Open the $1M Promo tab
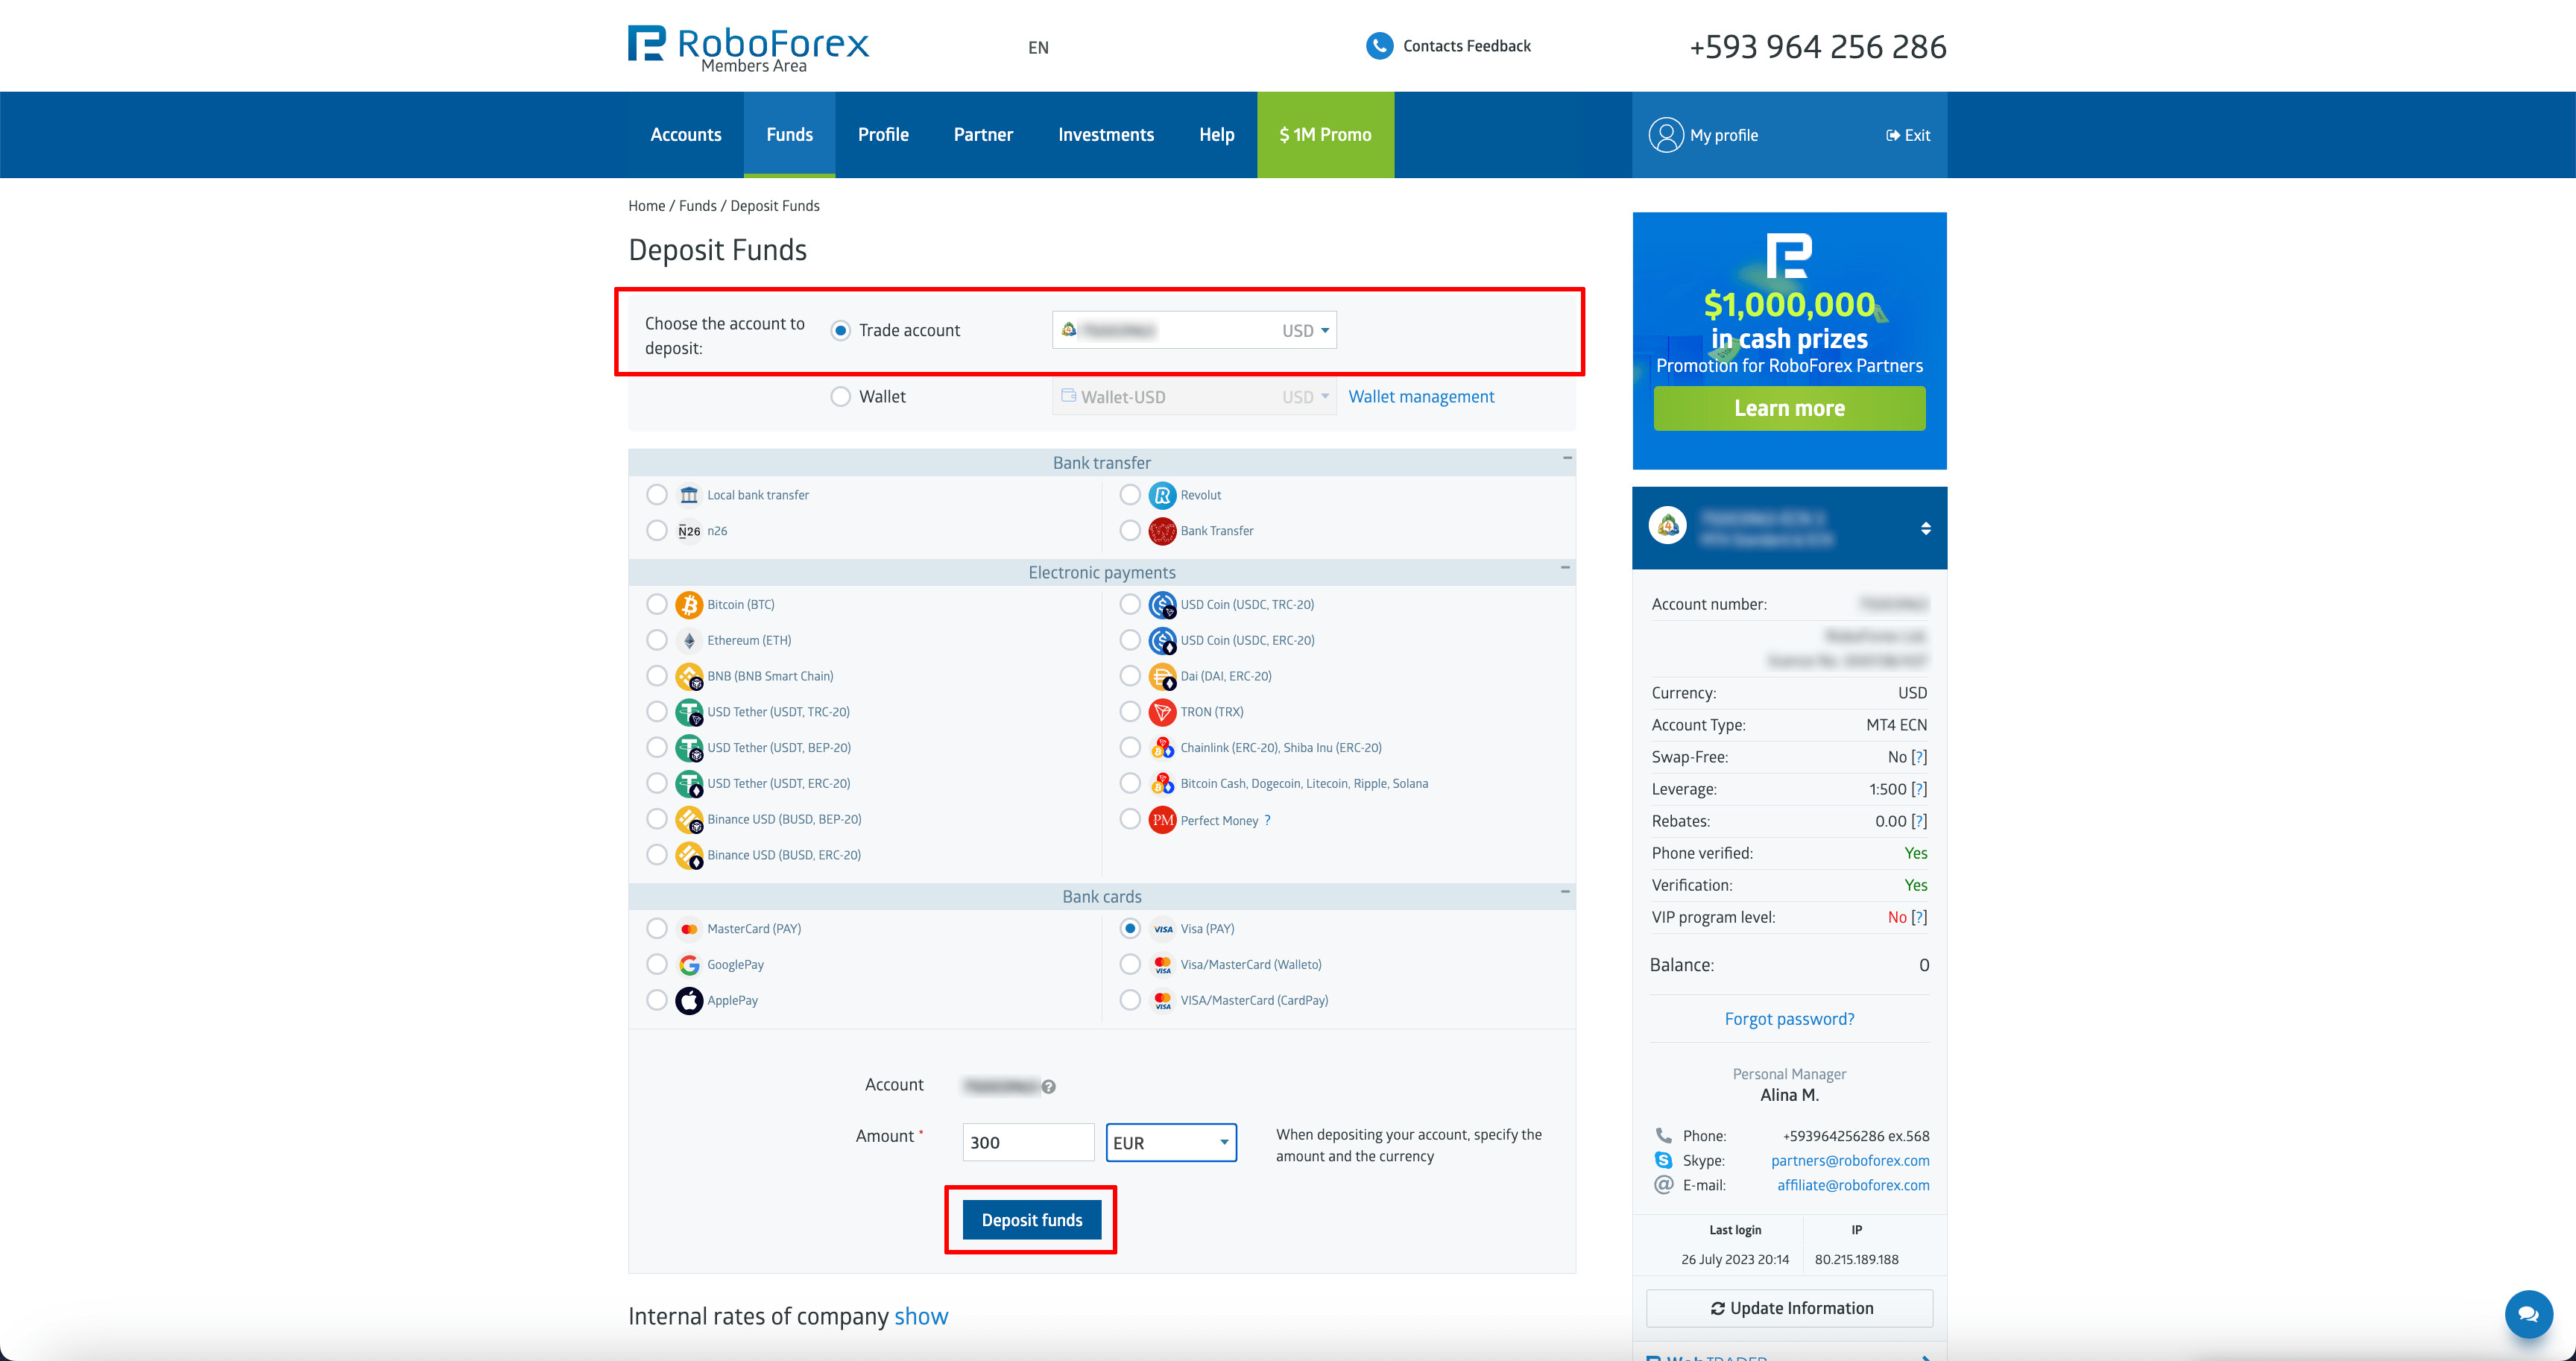The image size is (2576, 1361). pyautogui.click(x=1325, y=135)
